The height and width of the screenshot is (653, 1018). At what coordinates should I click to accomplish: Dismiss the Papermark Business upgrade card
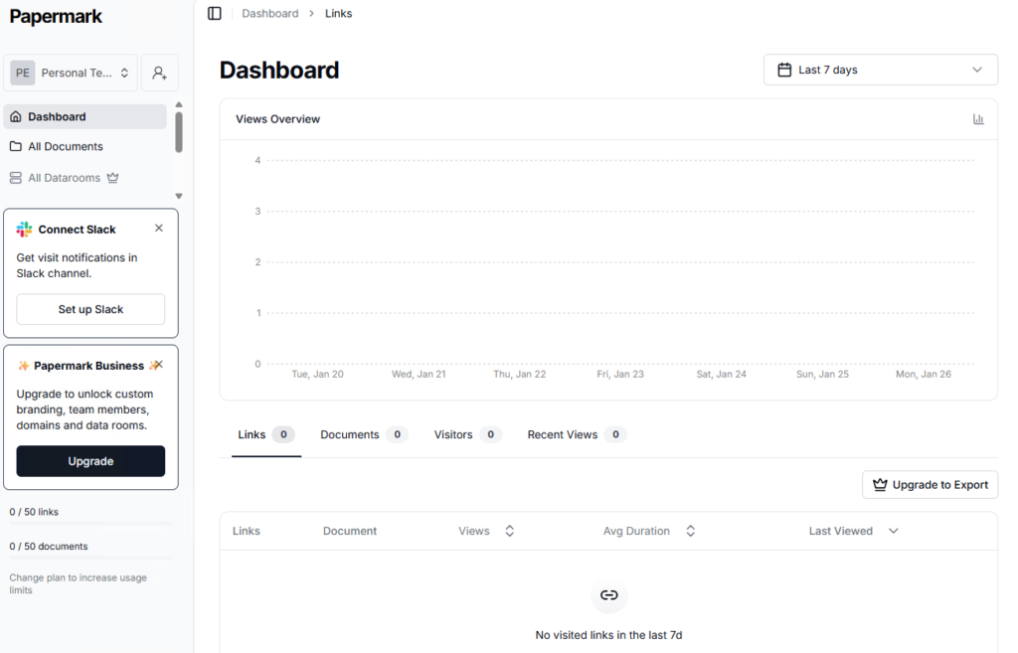[x=158, y=365]
